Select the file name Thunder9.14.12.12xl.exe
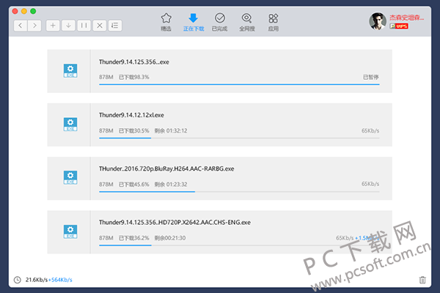This screenshot has width=440, height=293. click(131, 115)
